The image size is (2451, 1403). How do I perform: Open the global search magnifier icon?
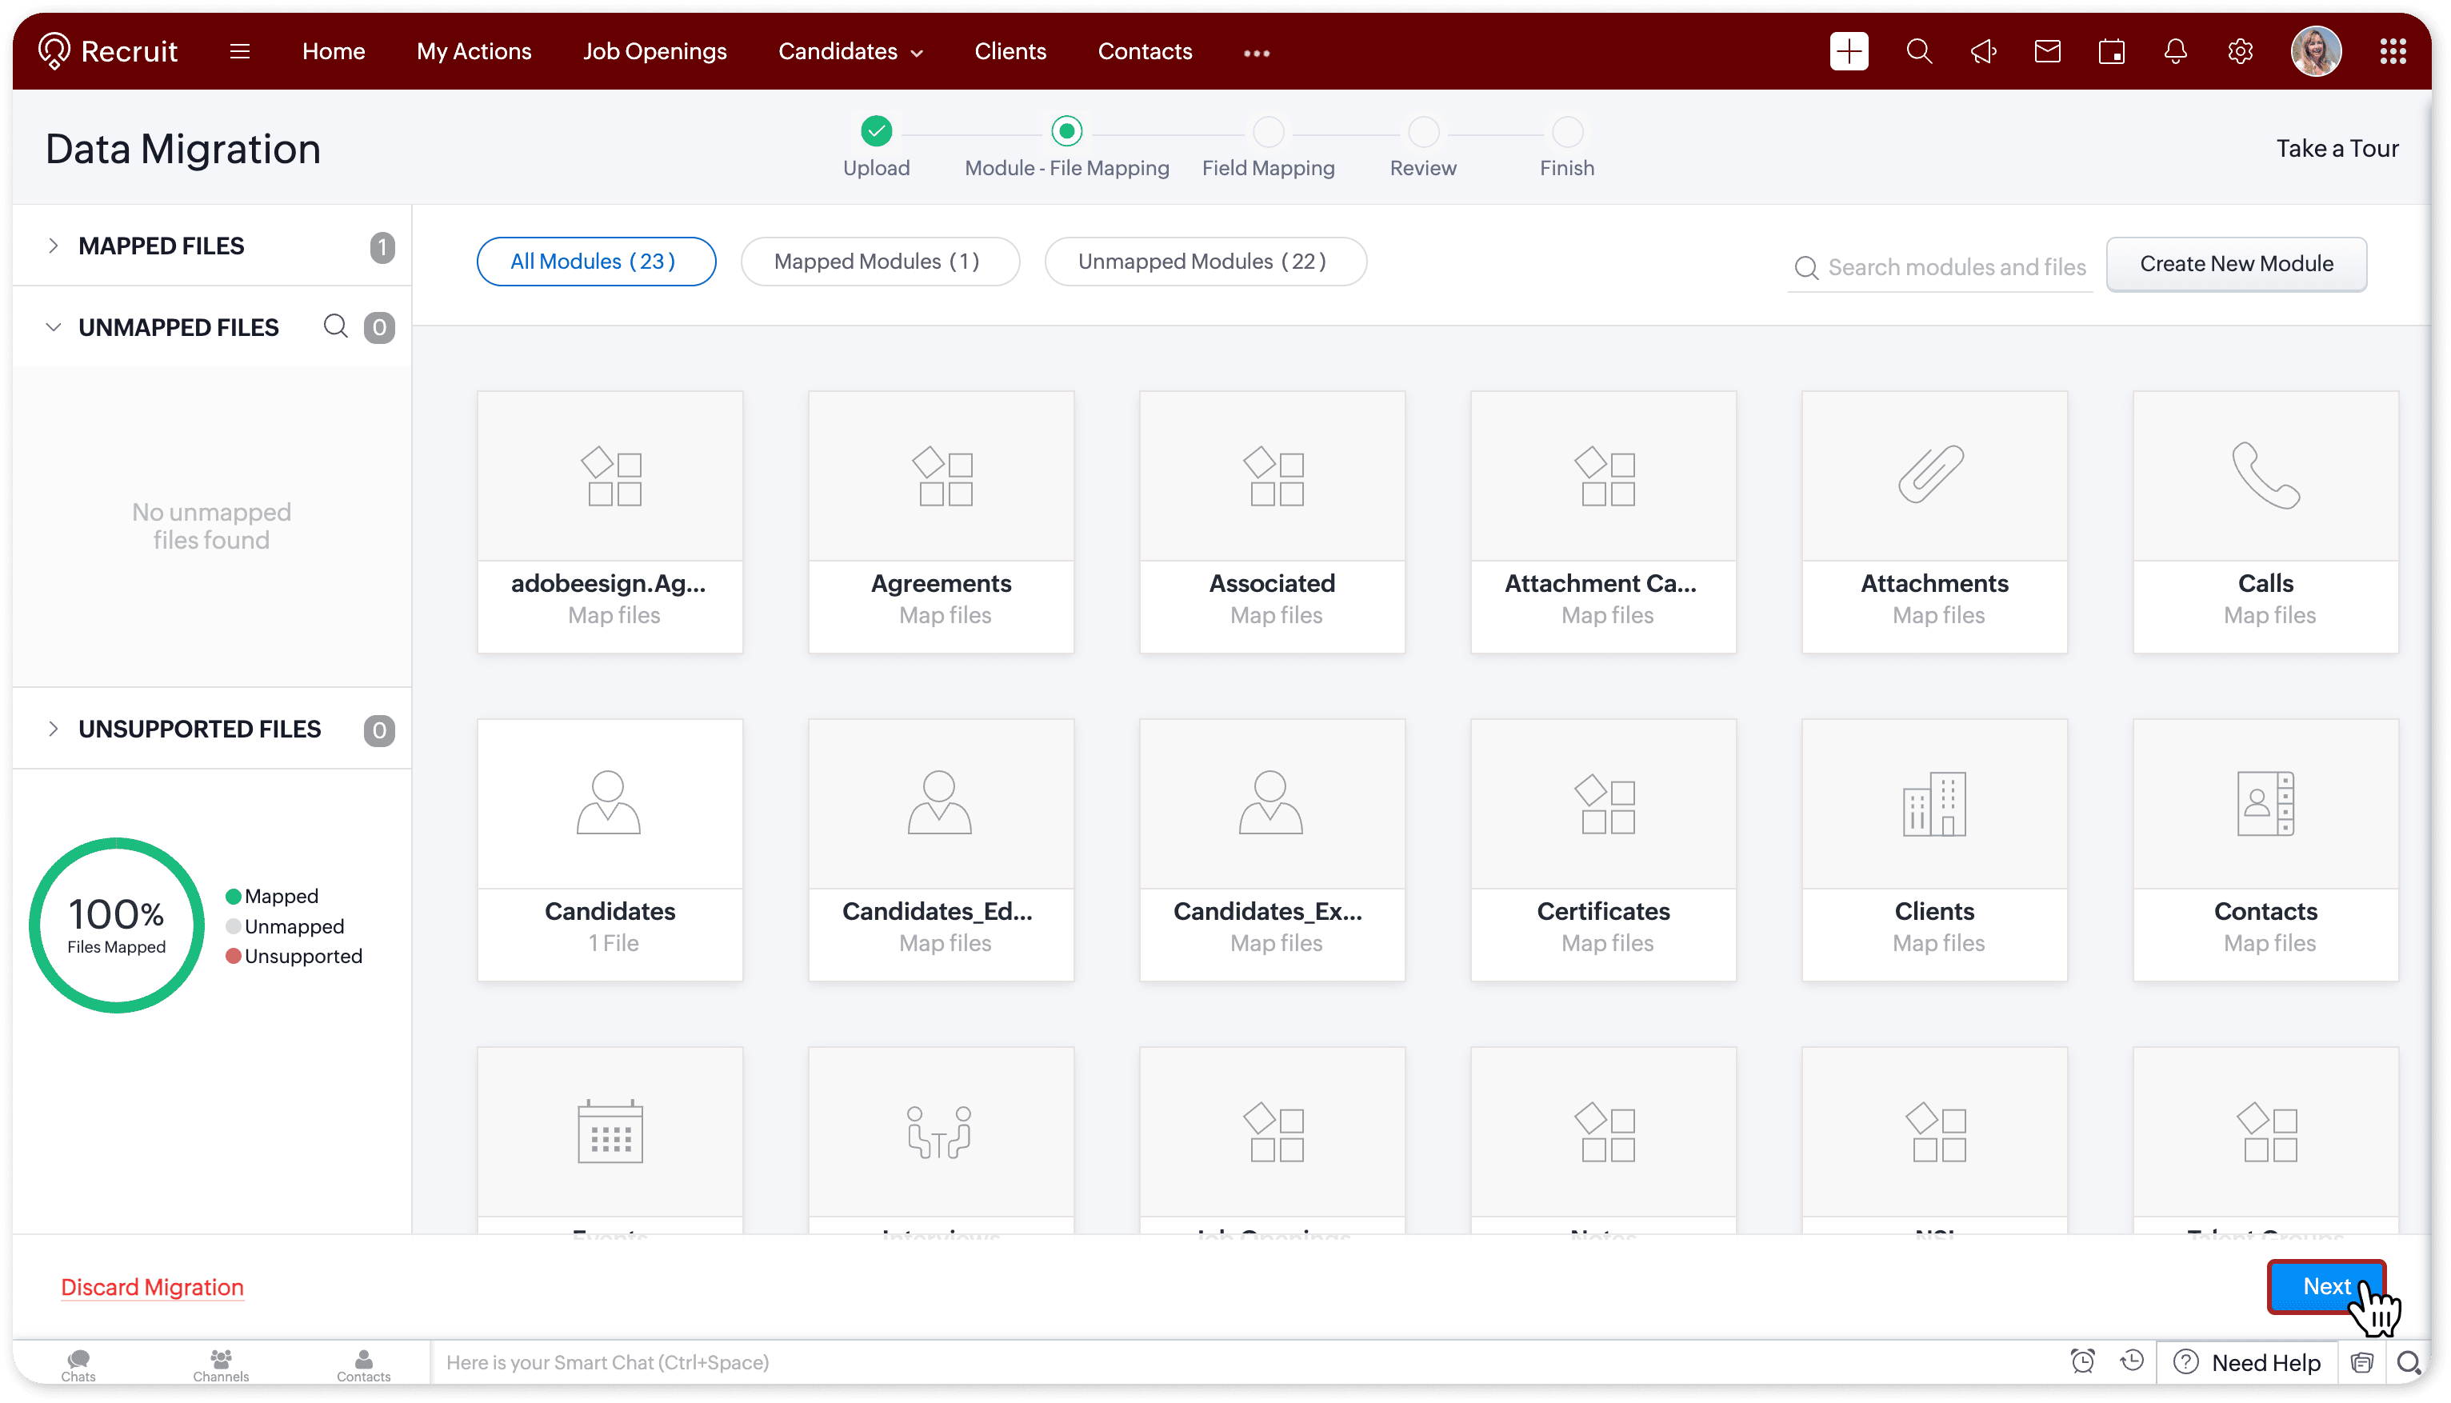point(1918,51)
